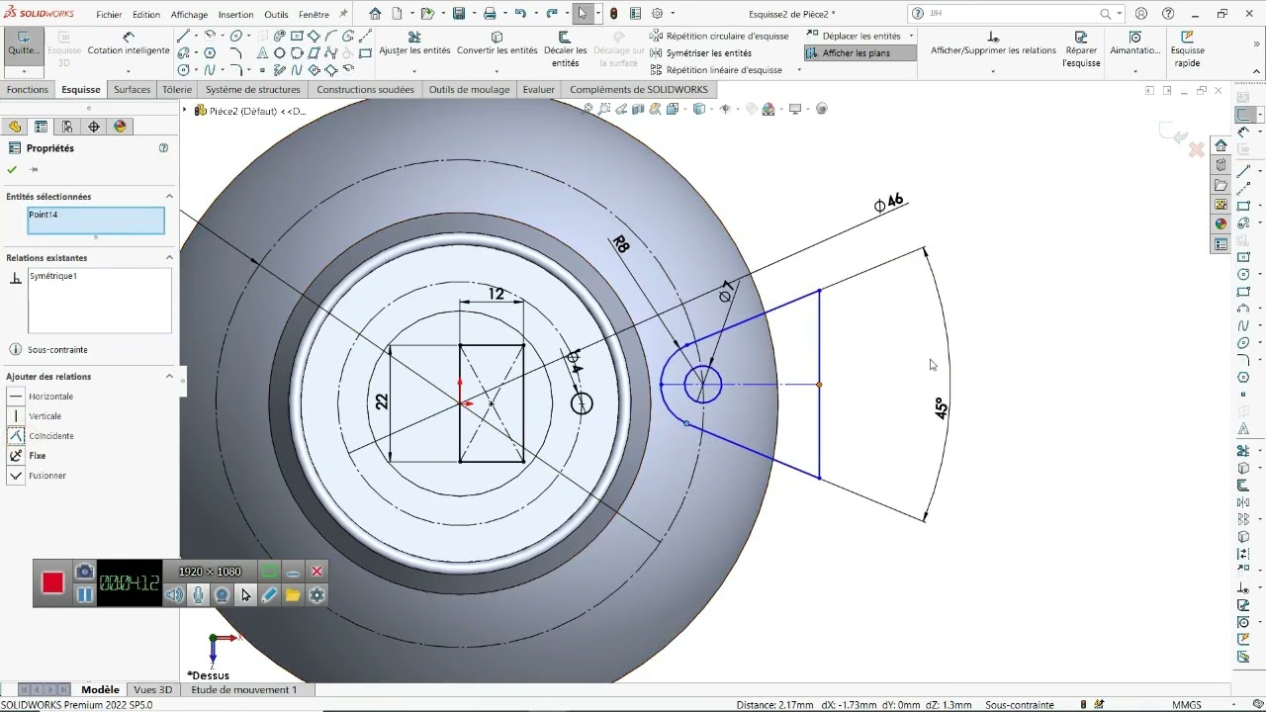Open Afficher/Supprimer les relations tool

(993, 44)
